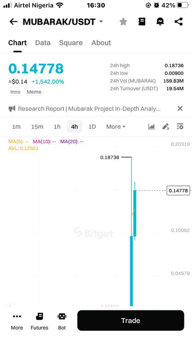The height and width of the screenshot is (342, 192).
Task: Select the 15m timeframe
Action: click(37, 127)
